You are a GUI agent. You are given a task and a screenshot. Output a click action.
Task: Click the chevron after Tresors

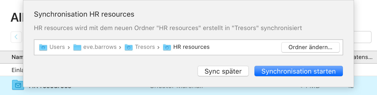coord(158,47)
